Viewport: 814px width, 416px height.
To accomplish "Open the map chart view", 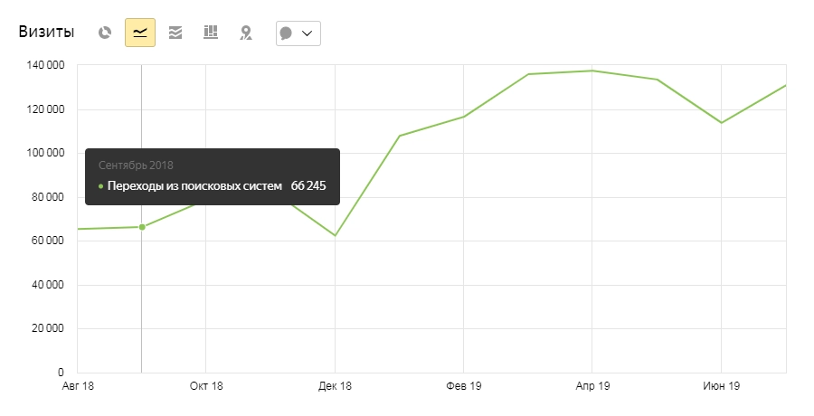I will (x=245, y=33).
